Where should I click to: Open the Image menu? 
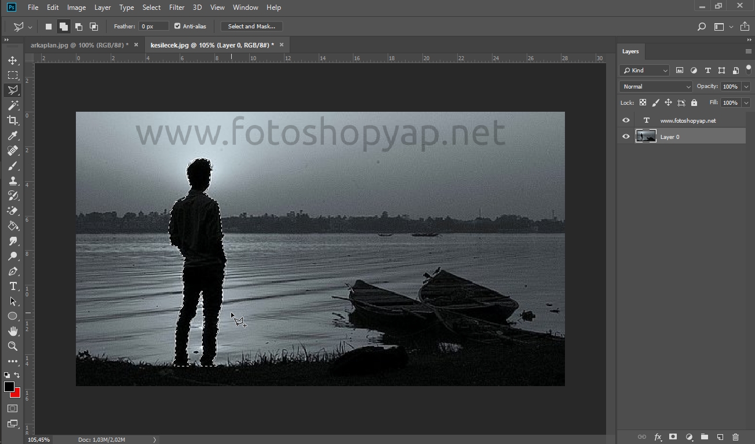click(76, 8)
